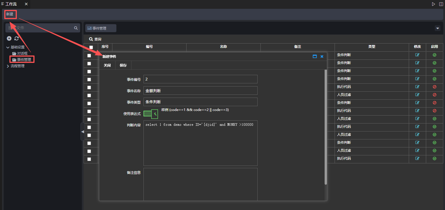Click the 事件名称 input field
The image size is (445, 210).
coord(200,90)
